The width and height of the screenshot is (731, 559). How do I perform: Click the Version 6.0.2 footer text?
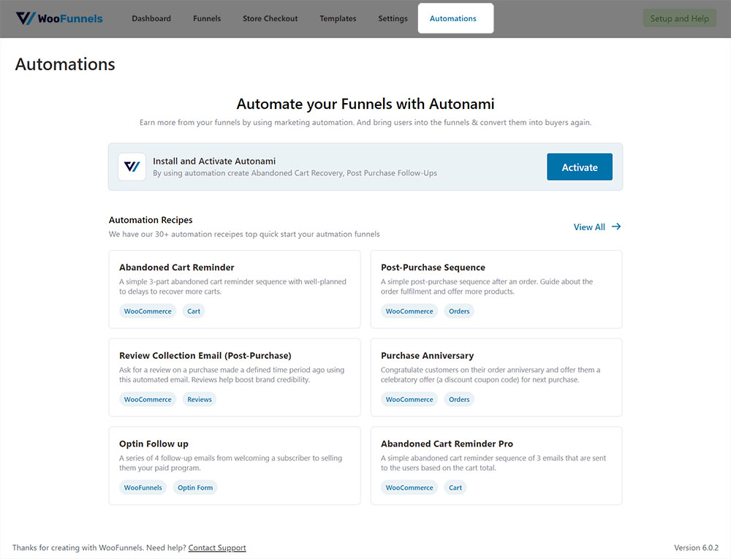(696, 548)
